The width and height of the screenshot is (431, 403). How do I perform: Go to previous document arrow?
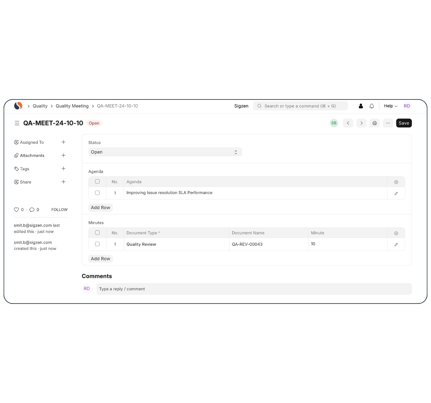[x=348, y=123]
